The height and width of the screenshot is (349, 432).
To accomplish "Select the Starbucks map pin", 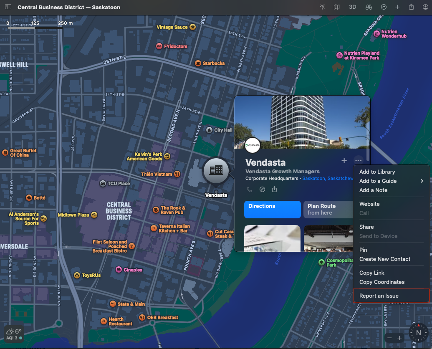I will [x=198, y=63].
